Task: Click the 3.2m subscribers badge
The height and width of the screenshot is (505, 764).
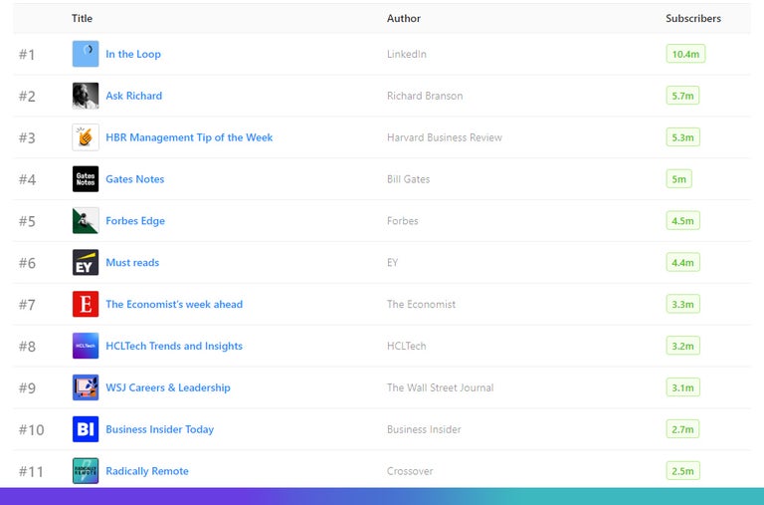Action: point(682,346)
